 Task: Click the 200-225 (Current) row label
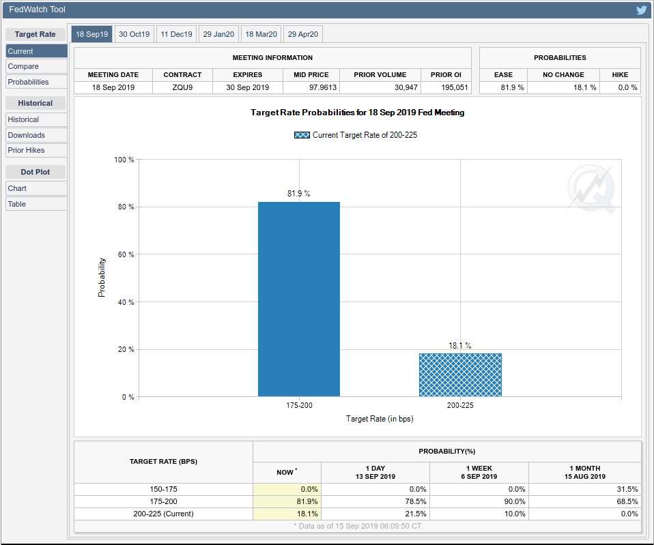pos(164,514)
